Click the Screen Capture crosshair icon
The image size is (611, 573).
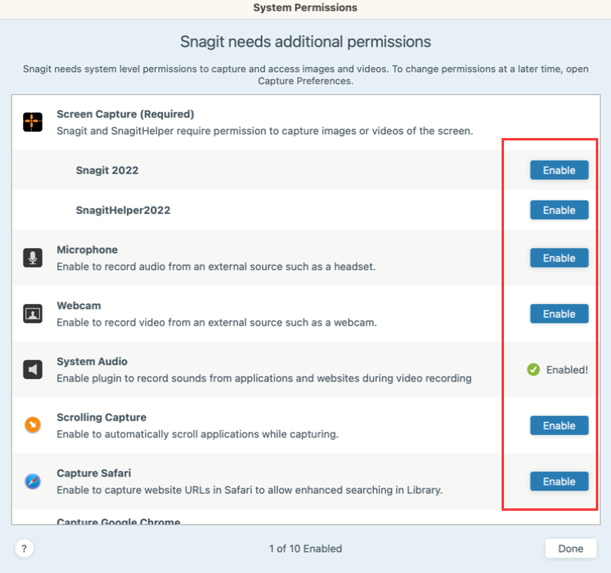(33, 121)
